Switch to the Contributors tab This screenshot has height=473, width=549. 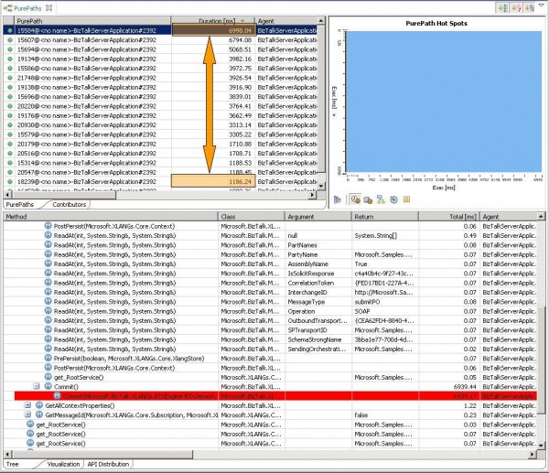click(x=69, y=204)
